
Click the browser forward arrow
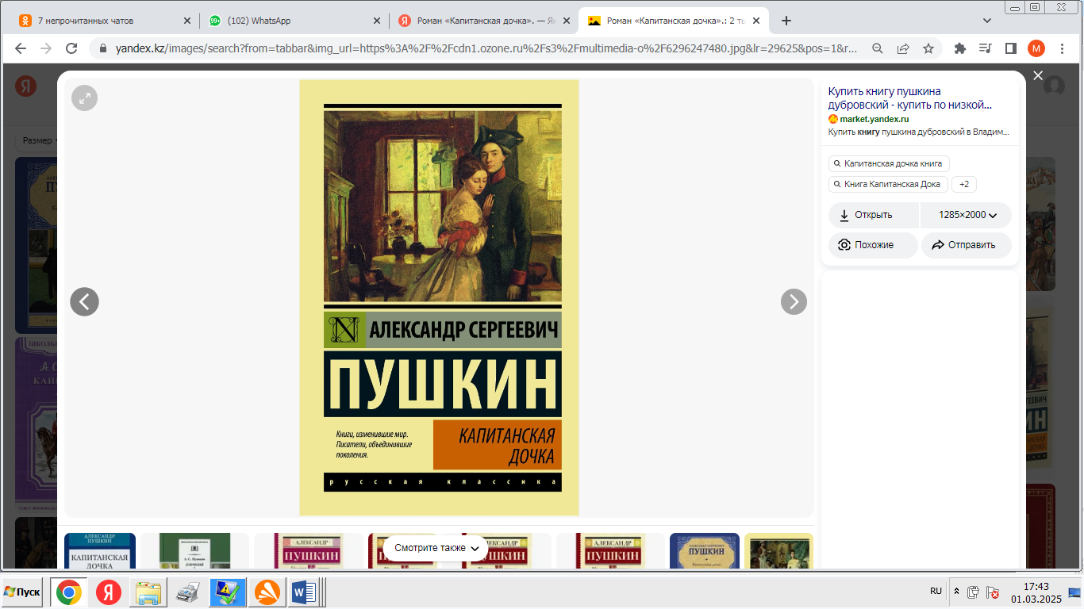click(46, 48)
